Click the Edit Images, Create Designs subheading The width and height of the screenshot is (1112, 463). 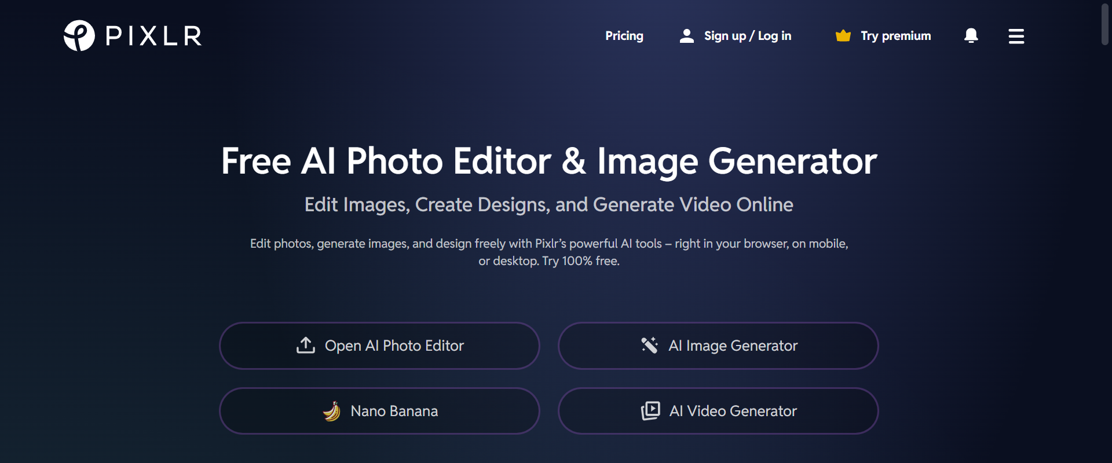click(548, 204)
